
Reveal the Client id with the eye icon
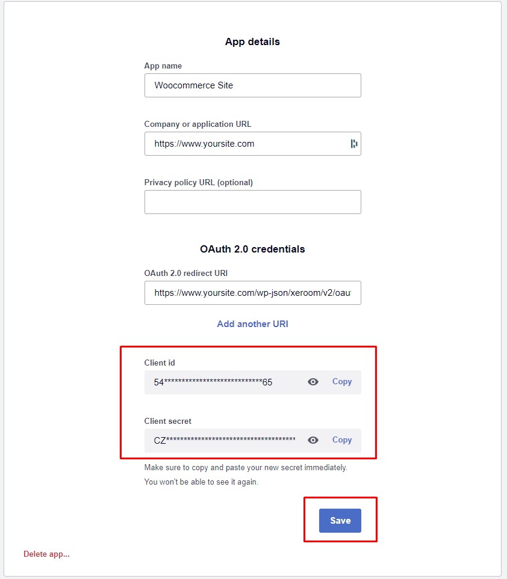[x=313, y=382]
